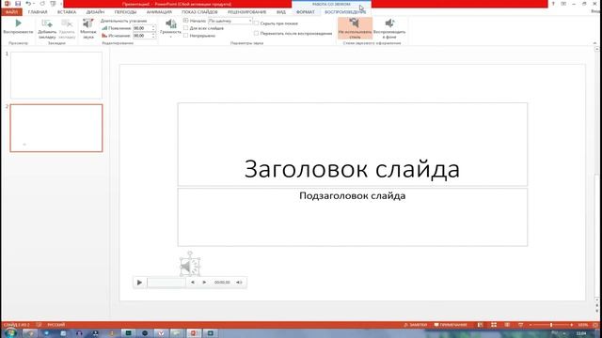Click the Появление duration spinner arrows
The height and width of the screenshot is (338, 602).
pos(153,28)
